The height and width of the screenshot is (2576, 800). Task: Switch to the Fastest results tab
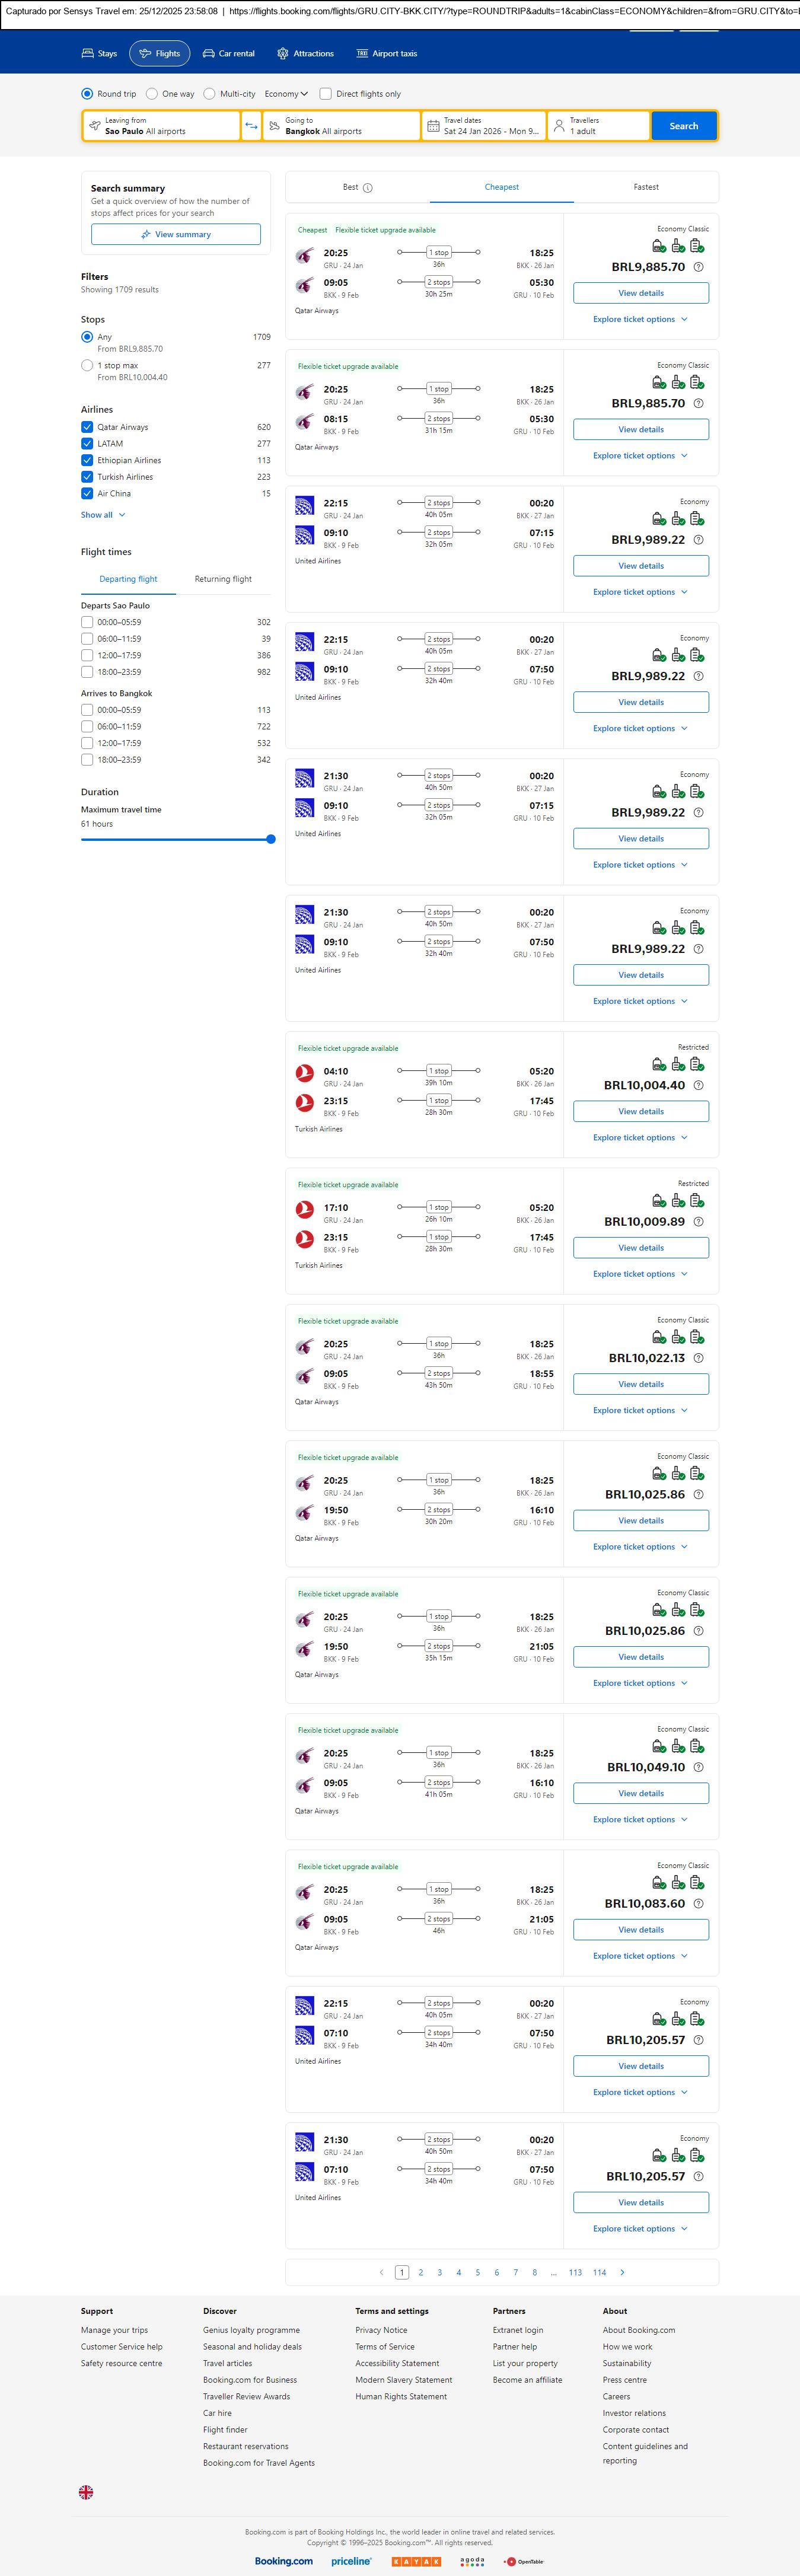645,187
